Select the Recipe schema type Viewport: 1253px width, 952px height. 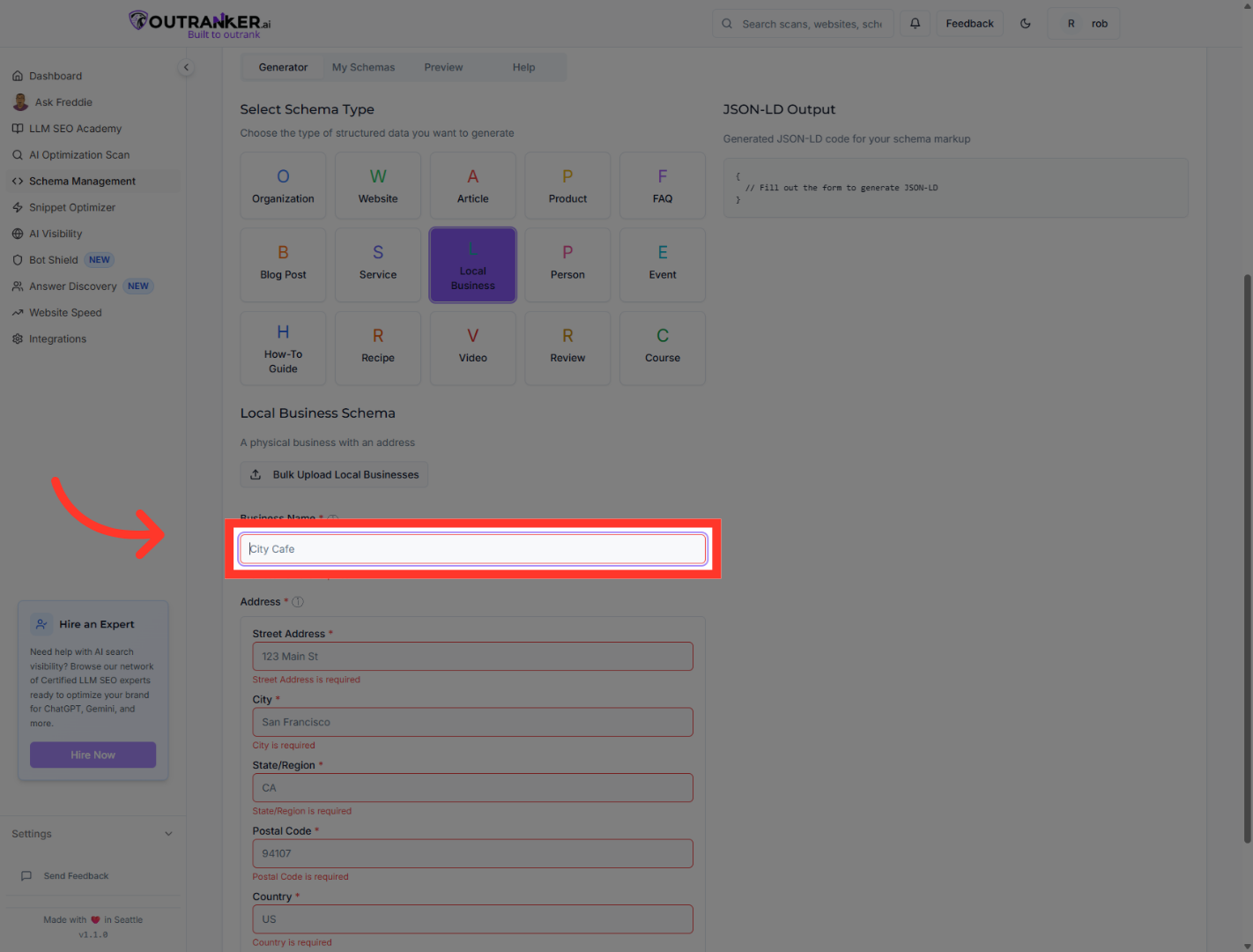point(377,348)
